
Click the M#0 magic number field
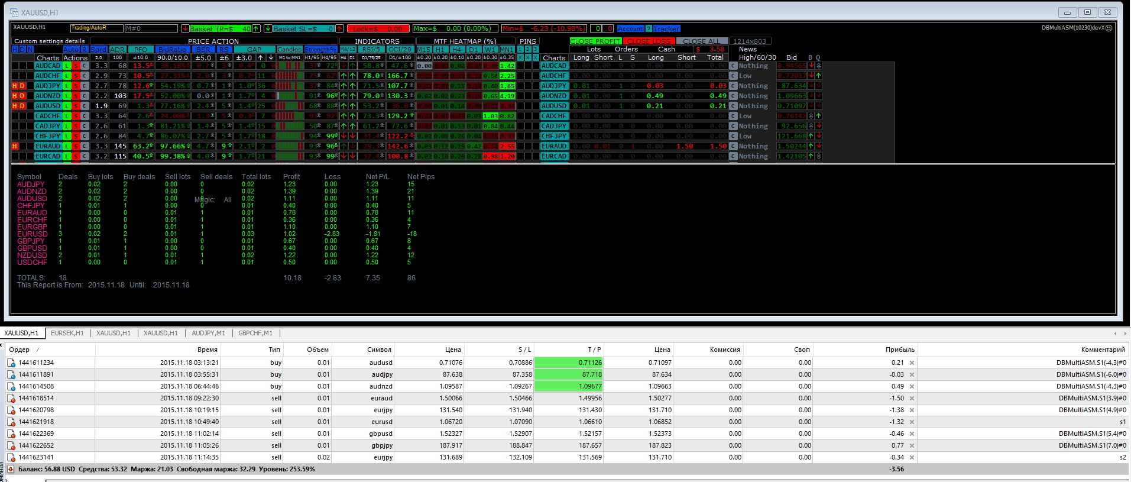pyautogui.click(x=151, y=28)
